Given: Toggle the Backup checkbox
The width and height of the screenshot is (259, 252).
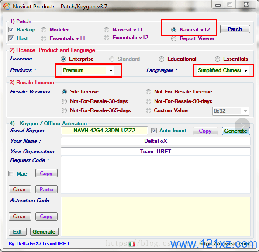Looking at the screenshot, I should click(x=11, y=30).
